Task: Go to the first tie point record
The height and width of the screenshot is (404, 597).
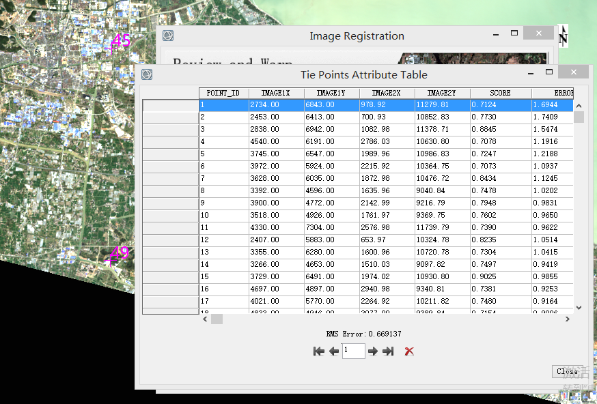Action: (318, 351)
